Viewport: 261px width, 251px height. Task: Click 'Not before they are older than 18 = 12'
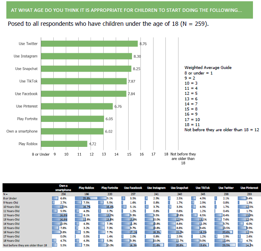click(x=222, y=130)
